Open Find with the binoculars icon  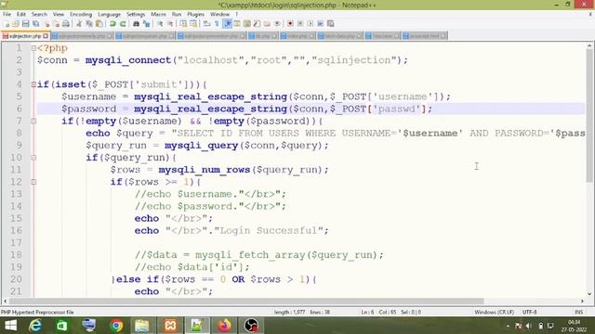(136, 24)
